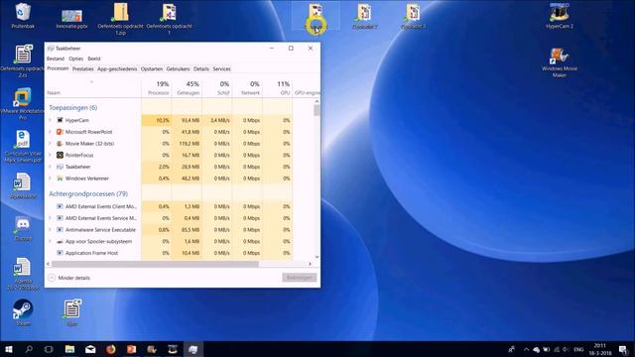Click Minder details toggle
635x357 pixels.
pyautogui.click(x=69, y=278)
